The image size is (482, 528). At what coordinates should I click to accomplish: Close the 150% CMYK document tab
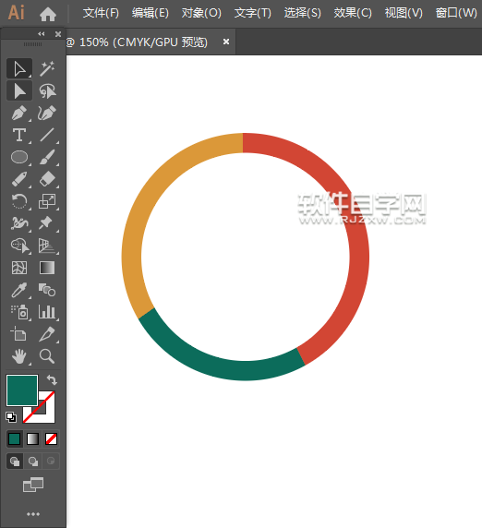click(x=226, y=42)
